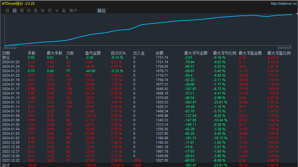
Task: Select the 2024.01.23 date row
Action: (x=11, y=71)
